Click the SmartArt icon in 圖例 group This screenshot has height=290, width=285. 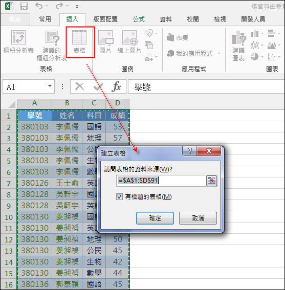click(x=149, y=45)
